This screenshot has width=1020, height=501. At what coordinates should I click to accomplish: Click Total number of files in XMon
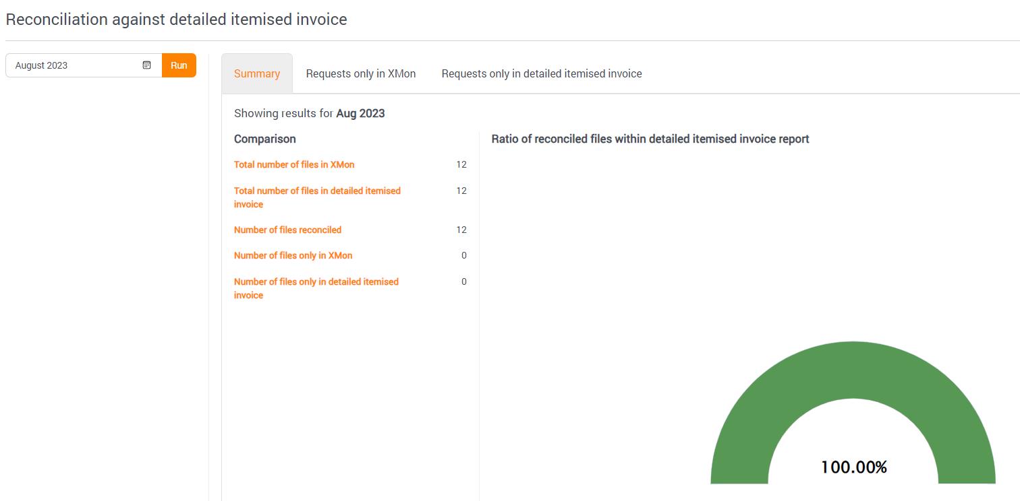pos(294,164)
